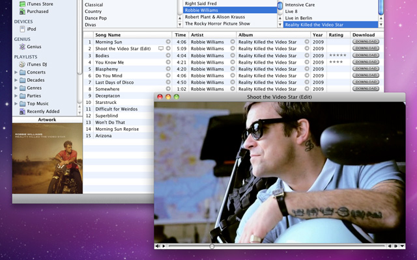Sort tracks by Song Name column header
417x260 pixels.
coord(108,34)
